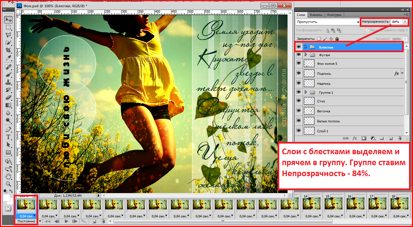Hide the Футаж group
This screenshot has width=413, height=227.
point(299,55)
